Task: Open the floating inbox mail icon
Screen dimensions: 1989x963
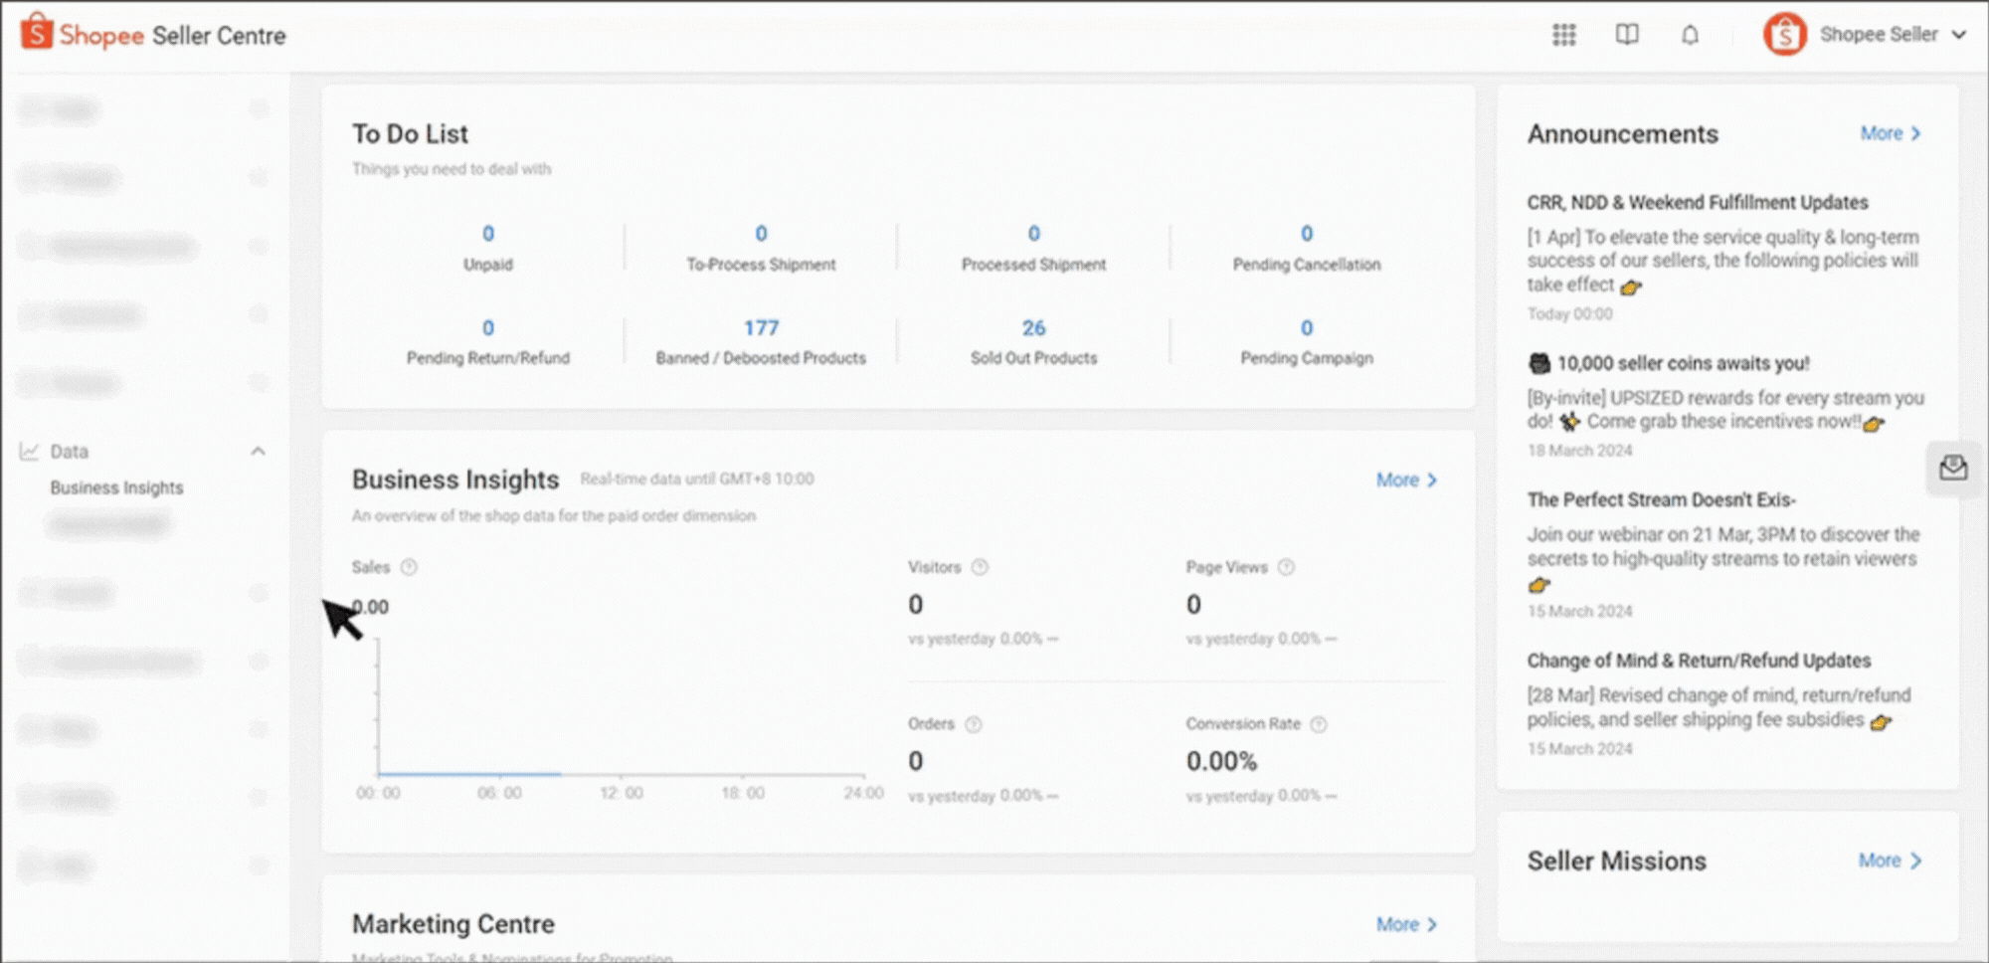Action: 1953,467
